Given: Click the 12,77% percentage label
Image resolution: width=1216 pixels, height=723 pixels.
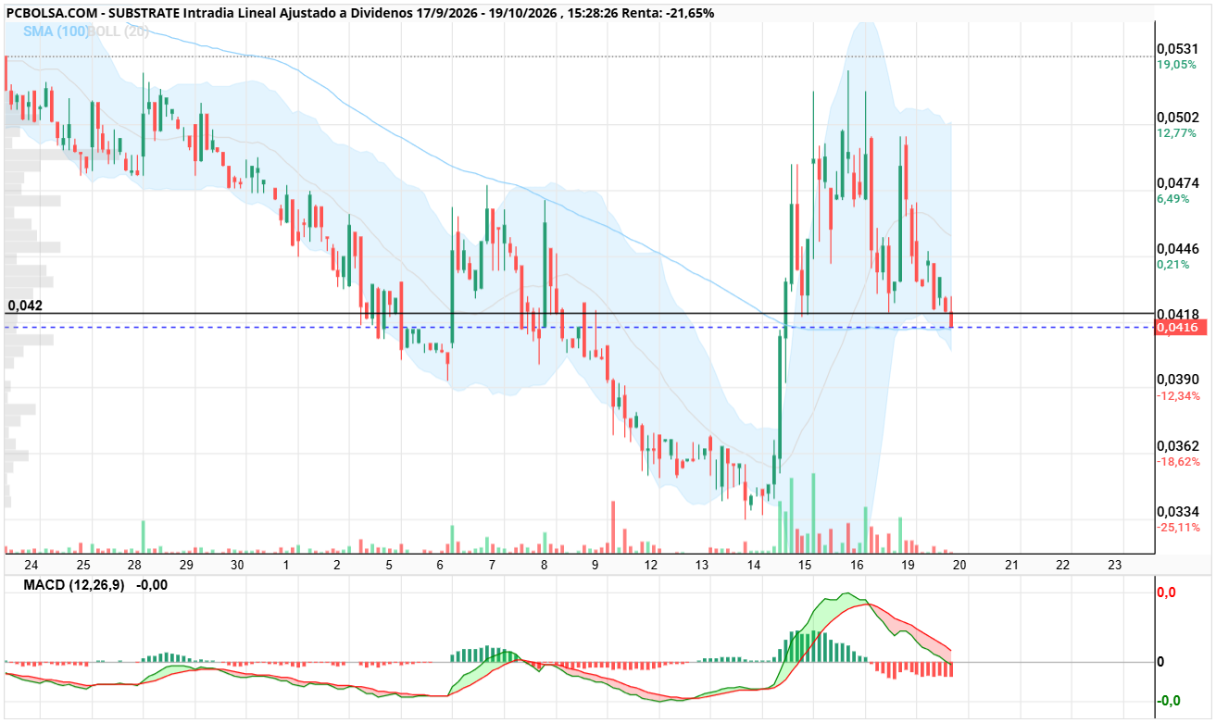Looking at the screenshot, I should [1176, 133].
